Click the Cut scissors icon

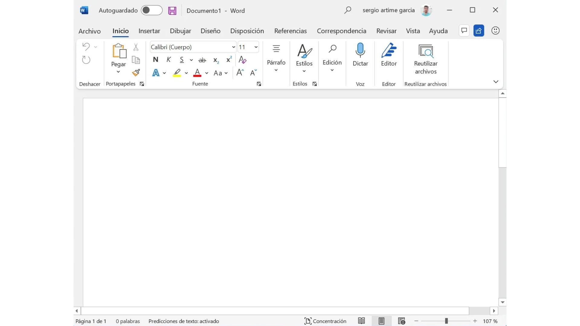[136, 47]
